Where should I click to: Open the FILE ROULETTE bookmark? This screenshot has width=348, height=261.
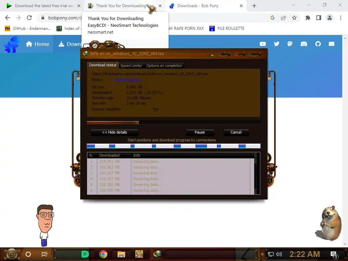tap(227, 29)
